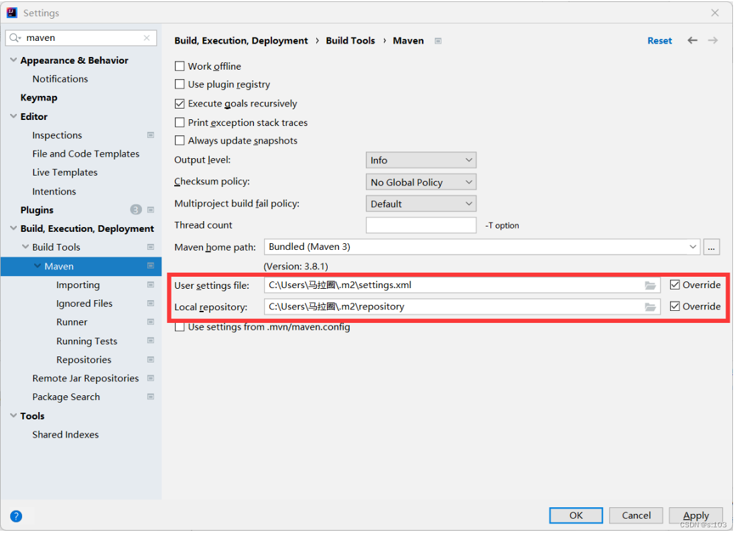Open search options arrow next to magnifier

click(x=19, y=39)
